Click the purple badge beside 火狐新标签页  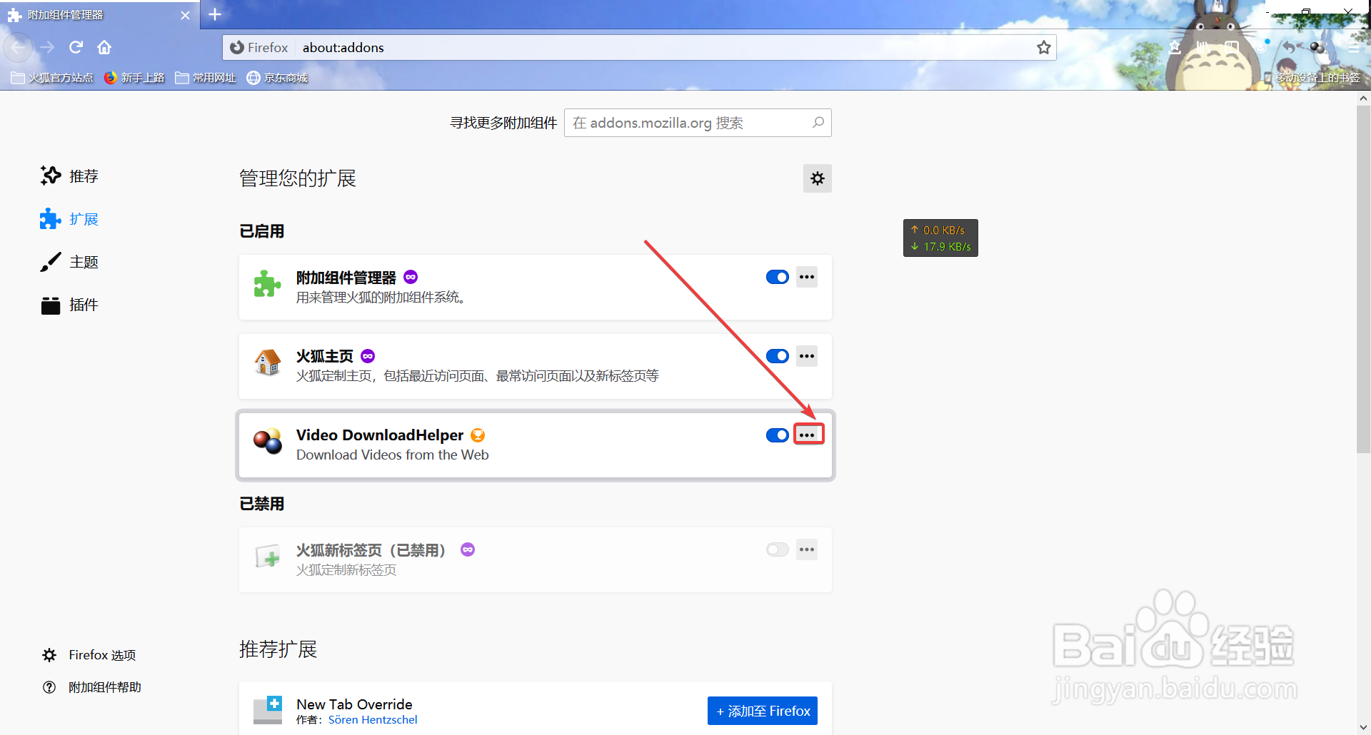(x=468, y=549)
